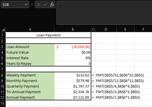Screen dimensions: 152x107
Task: Open the Name Box dropdown arrow
Action: tap(26, 4)
